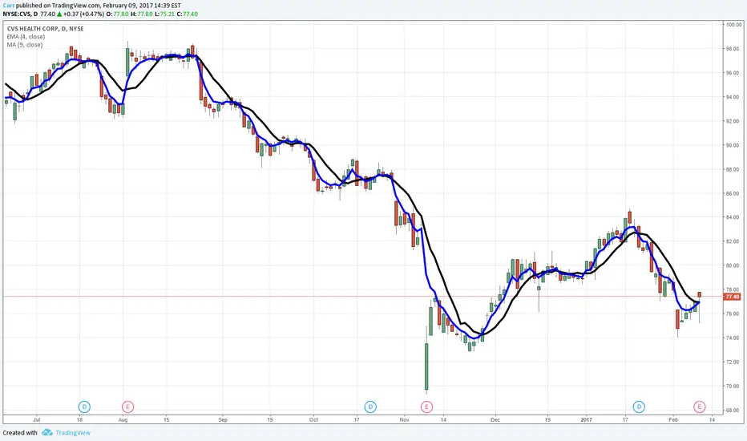Click the Oct date axis label
The width and height of the screenshot is (747, 441).
313,420
